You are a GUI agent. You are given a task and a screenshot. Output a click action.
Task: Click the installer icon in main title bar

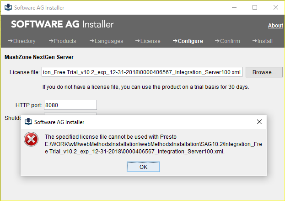[x=8, y=7]
